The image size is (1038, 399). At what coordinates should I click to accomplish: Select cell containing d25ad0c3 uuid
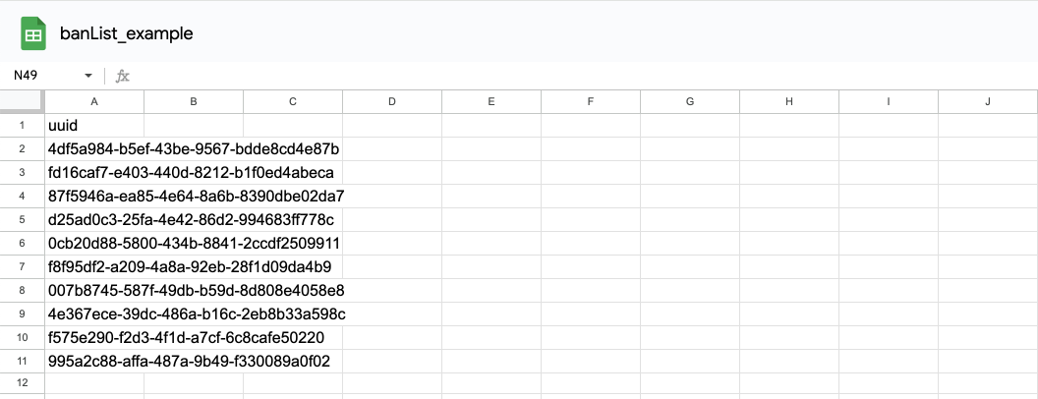pyautogui.click(x=94, y=220)
